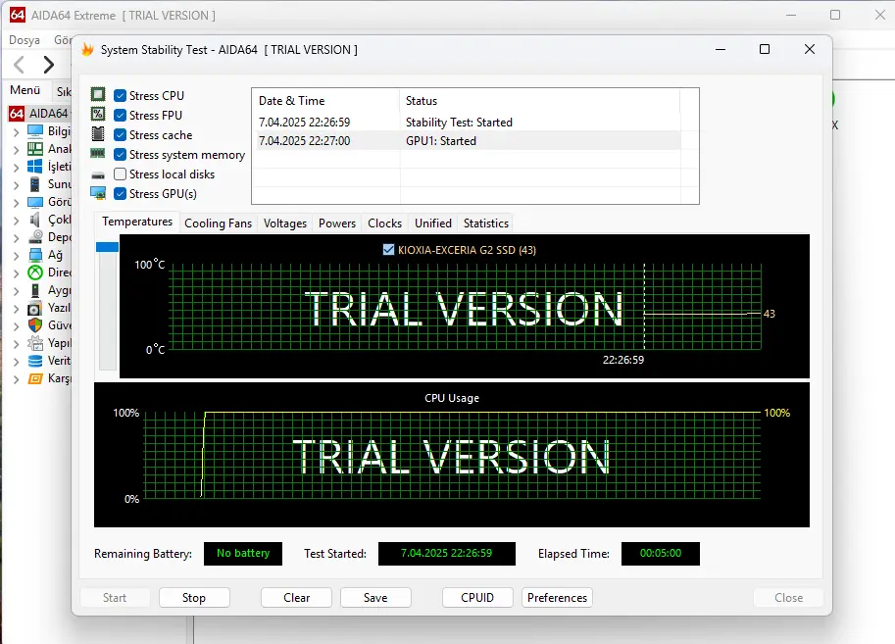Click the Karşı benchmark icon in the sidebar

coord(35,378)
